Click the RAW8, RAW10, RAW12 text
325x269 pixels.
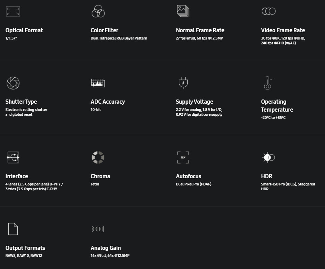pyautogui.click(x=24, y=255)
